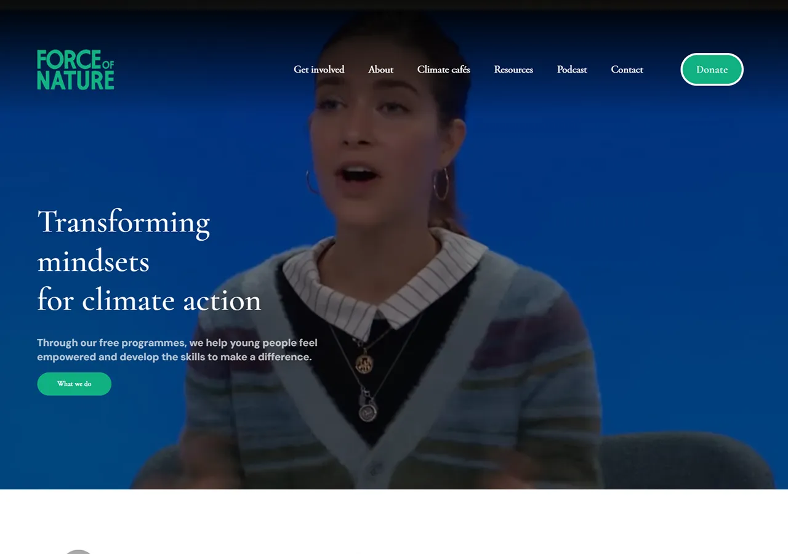Click the green Donate button
The image size is (788, 554).
(x=712, y=70)
